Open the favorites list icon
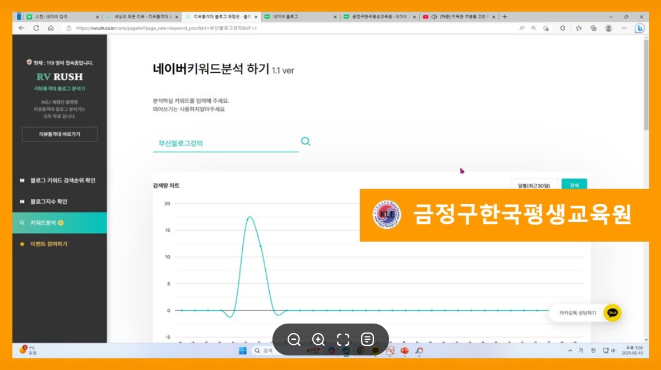The height and width of the screenshot is (370, 661). (579, 28)
